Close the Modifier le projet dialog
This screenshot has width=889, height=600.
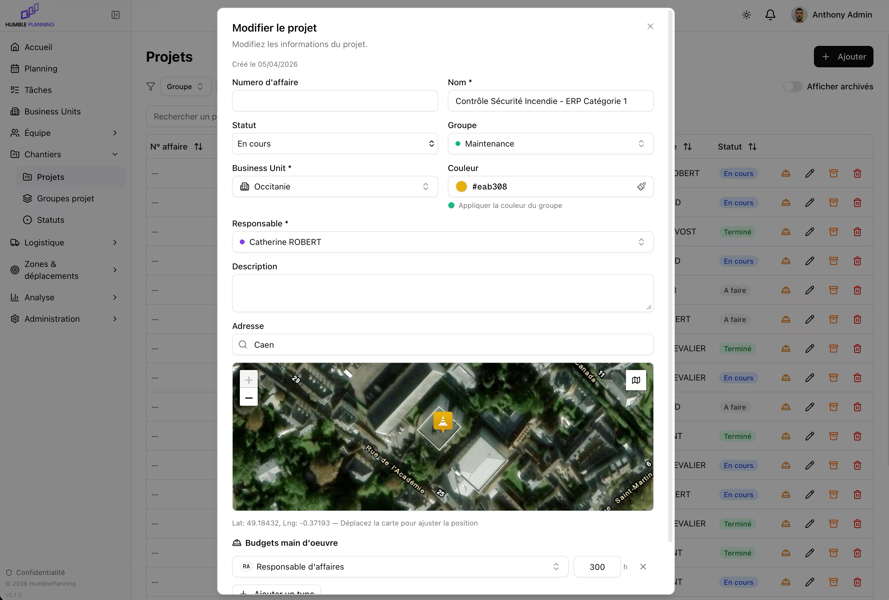[650, 27]
